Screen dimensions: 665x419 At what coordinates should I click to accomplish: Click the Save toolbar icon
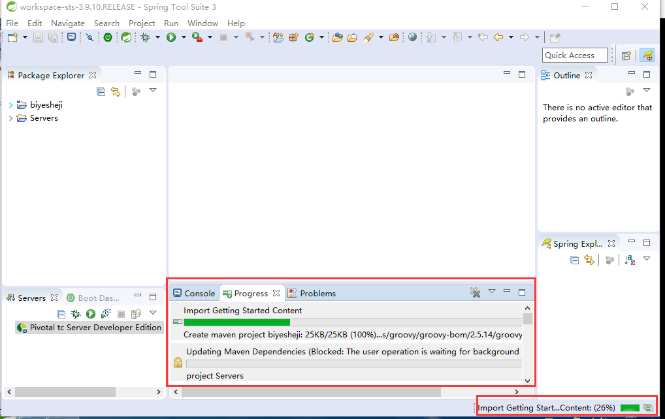pos(38,37)
